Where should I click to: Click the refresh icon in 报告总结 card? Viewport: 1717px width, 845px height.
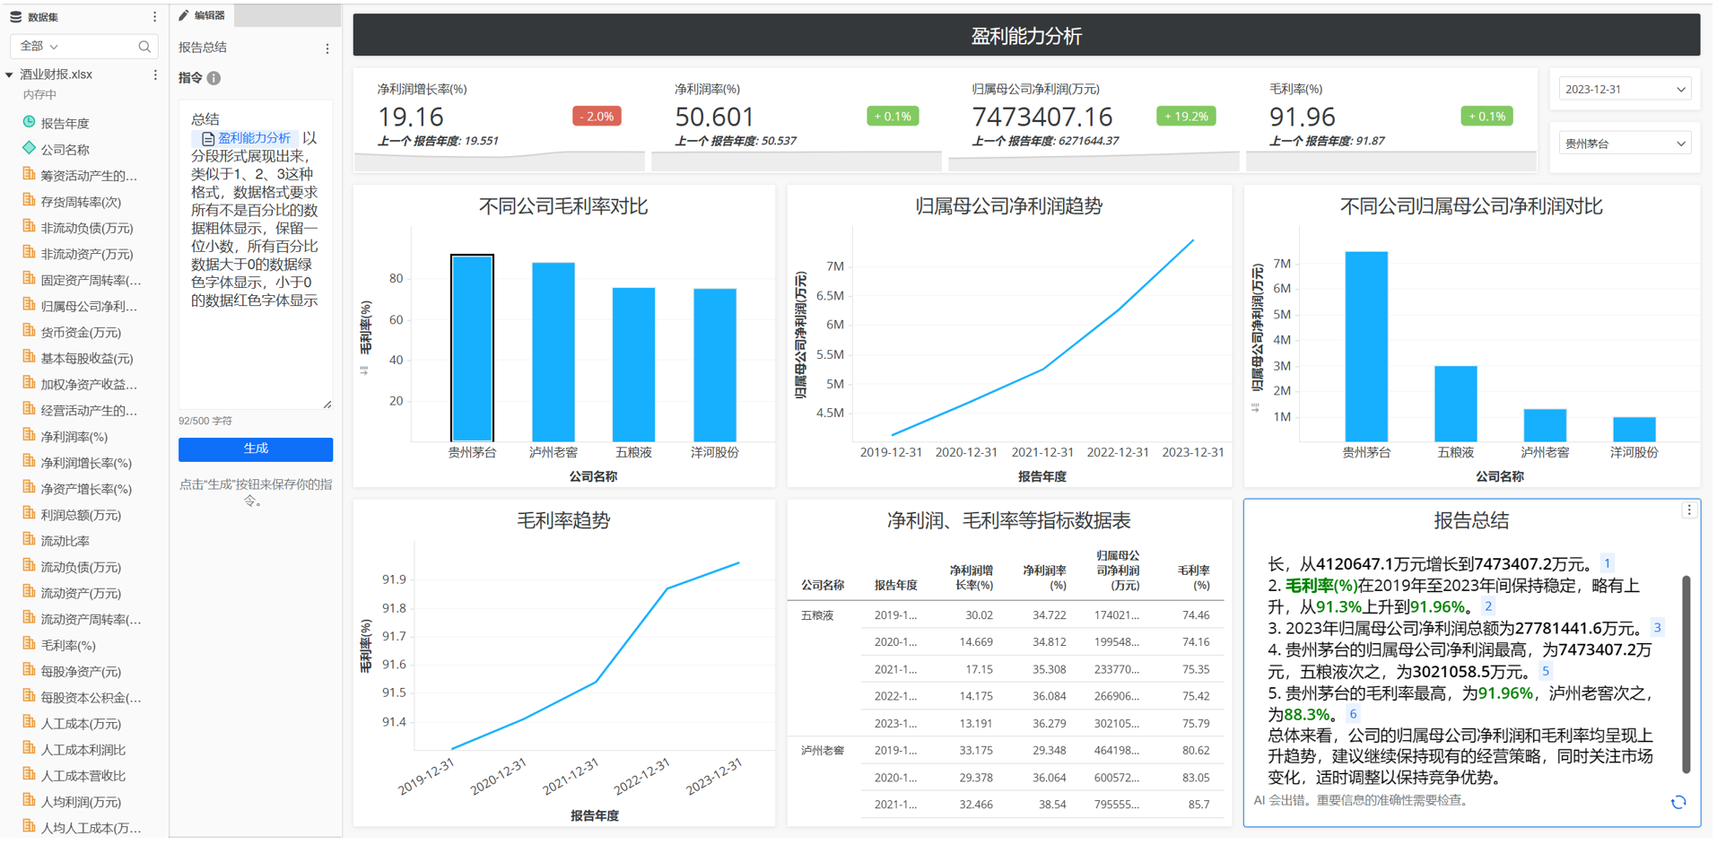tap(1678, 803)
